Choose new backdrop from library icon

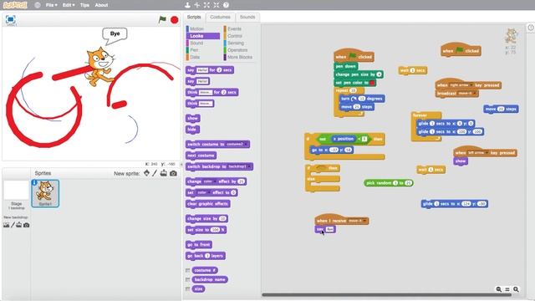pos(6,225)
